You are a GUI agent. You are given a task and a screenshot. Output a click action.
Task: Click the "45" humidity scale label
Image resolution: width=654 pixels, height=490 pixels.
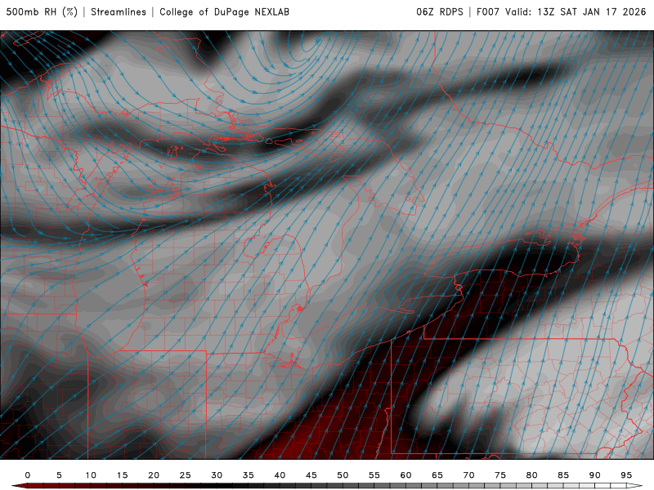click(x=311, y=475)
